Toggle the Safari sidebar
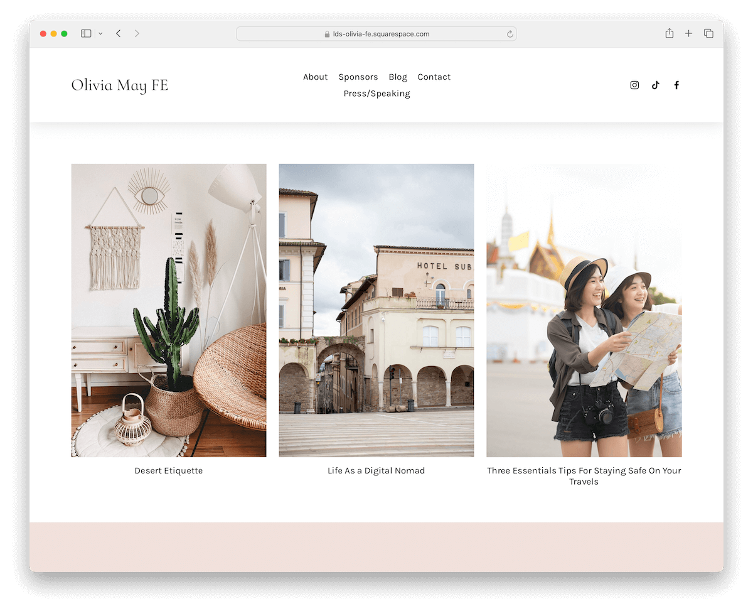Viewport: 753px width, 611px height. click(x=85, y=33)
